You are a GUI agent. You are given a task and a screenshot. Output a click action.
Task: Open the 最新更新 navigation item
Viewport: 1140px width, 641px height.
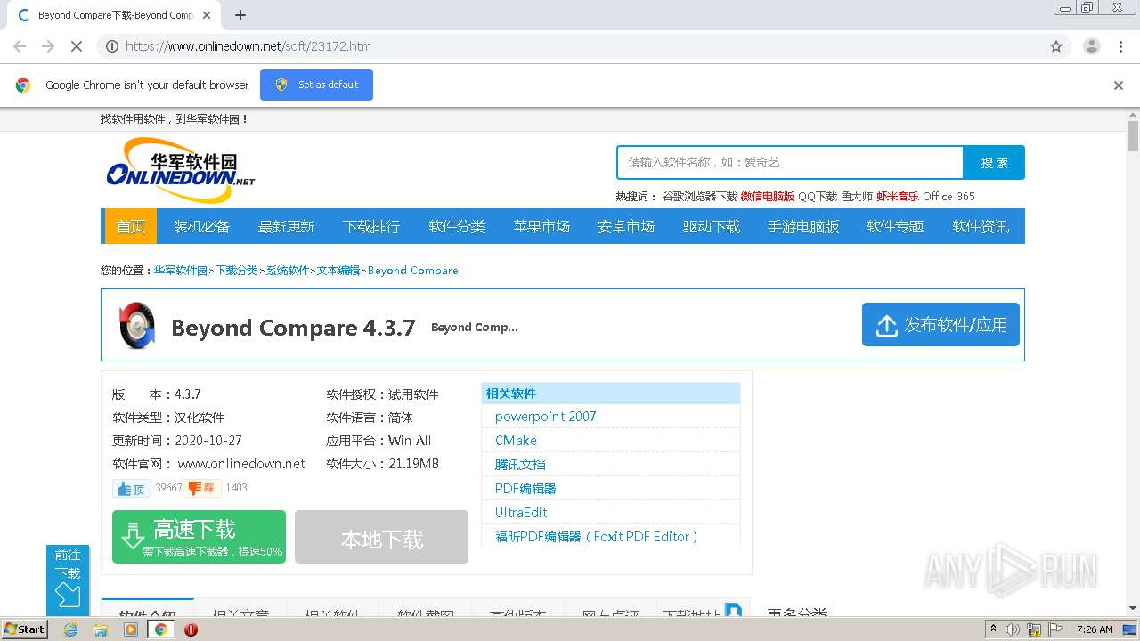pos(286,226)
